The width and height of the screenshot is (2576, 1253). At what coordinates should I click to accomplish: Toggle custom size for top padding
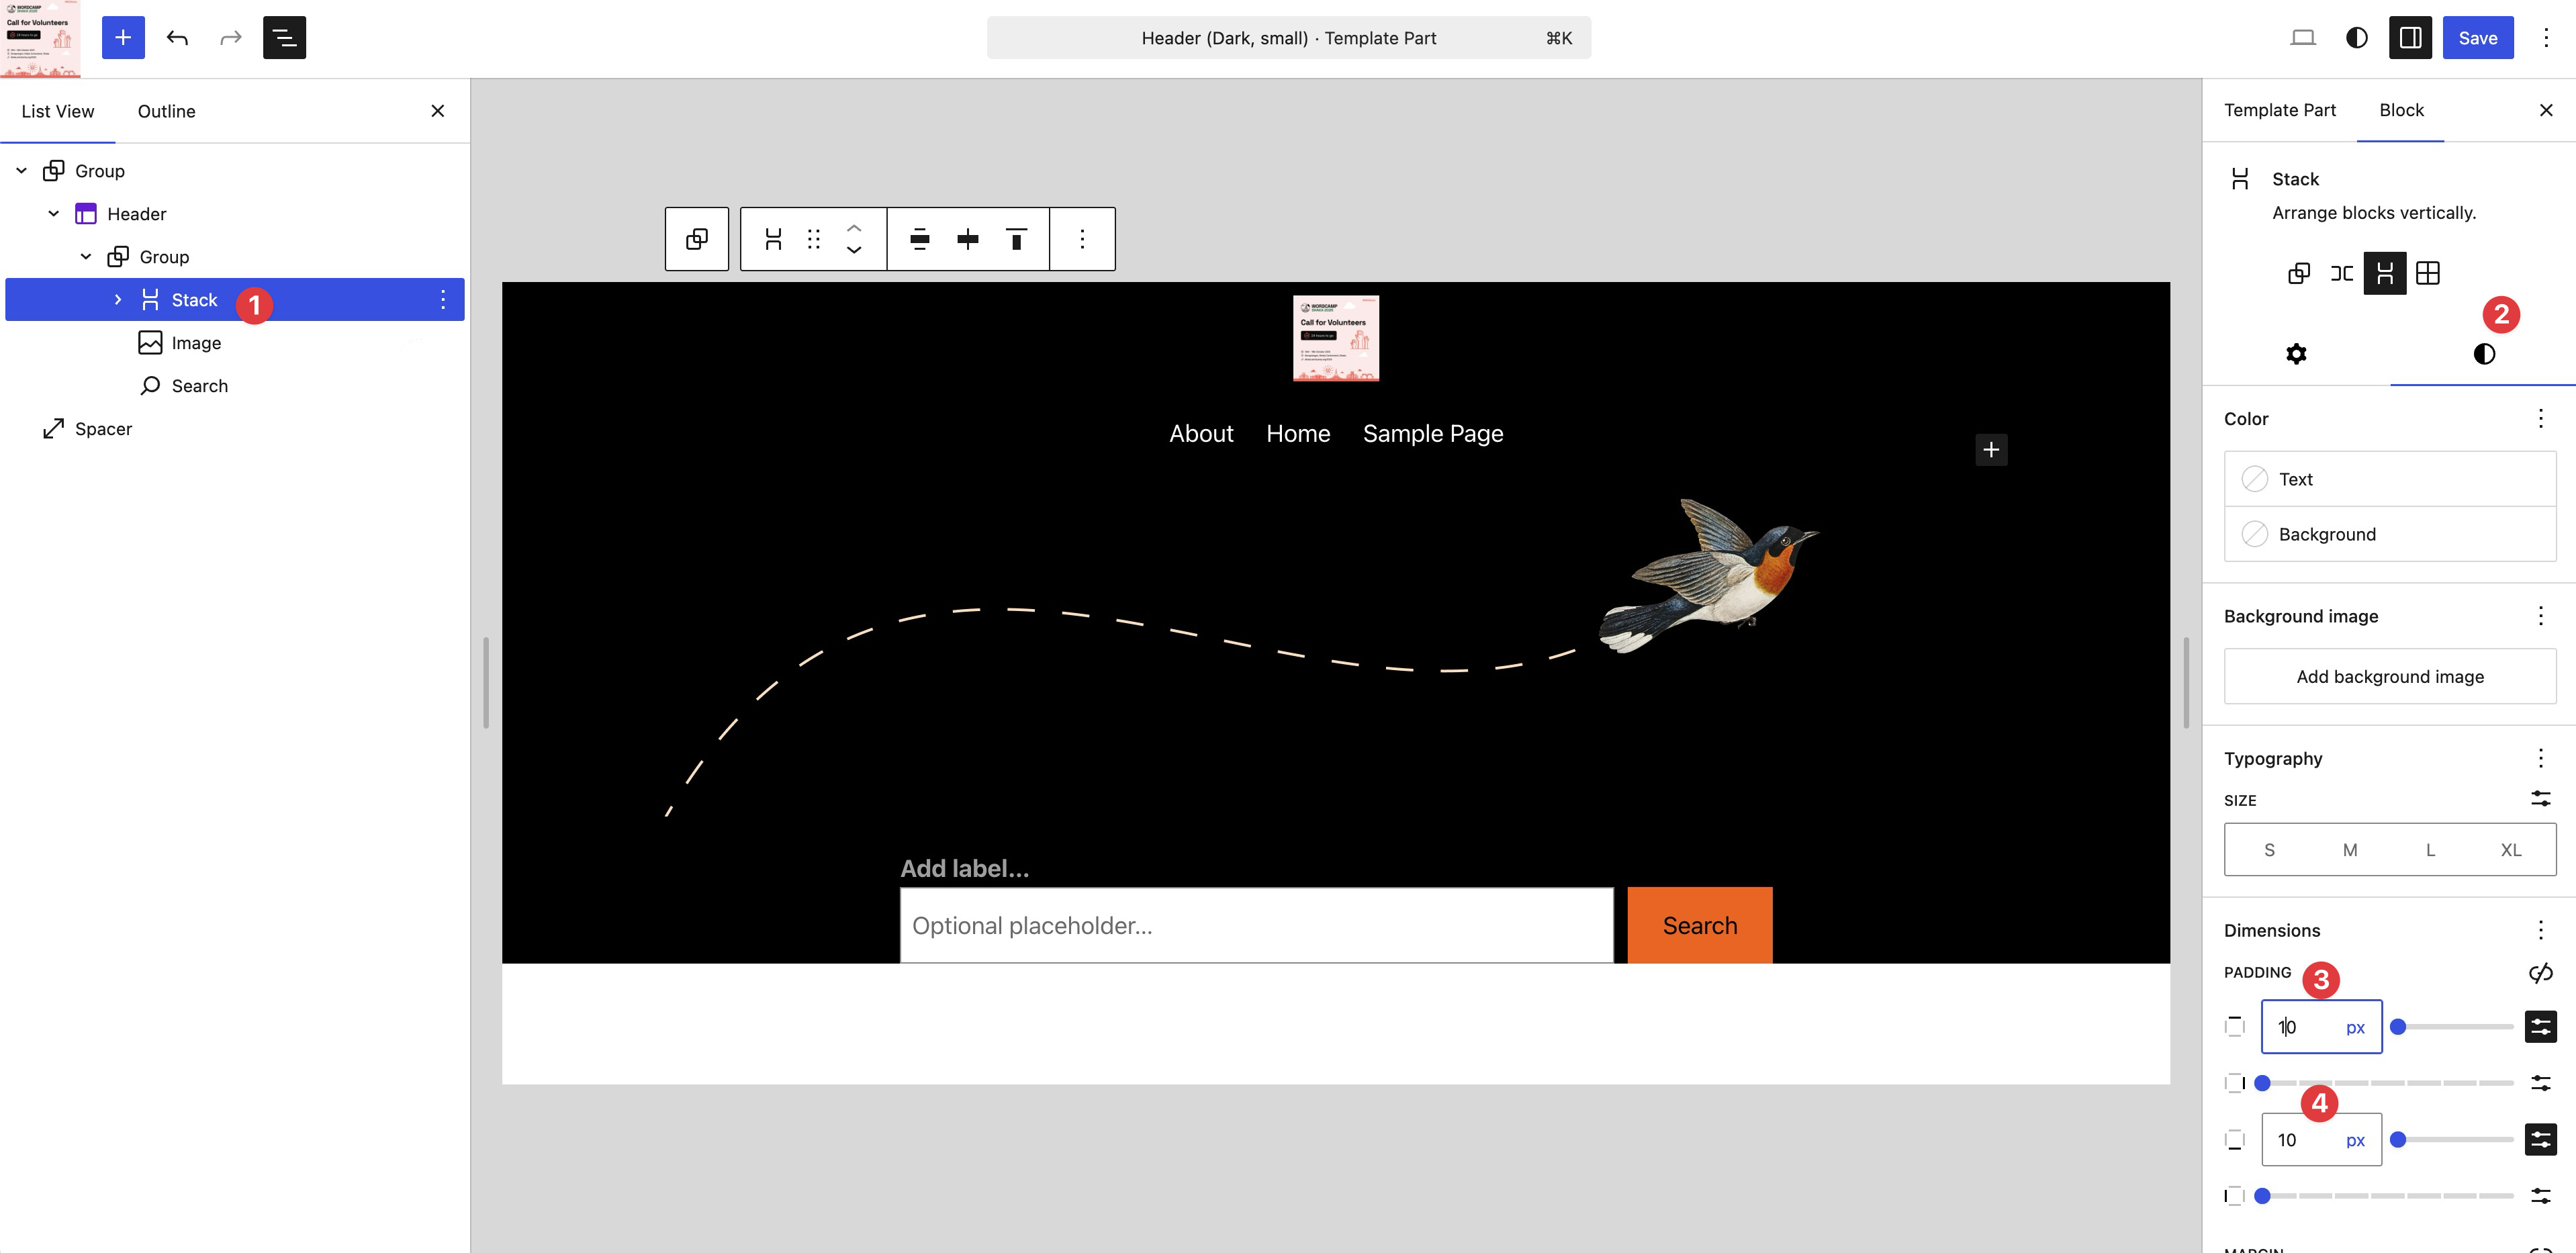point(2540,1027)
